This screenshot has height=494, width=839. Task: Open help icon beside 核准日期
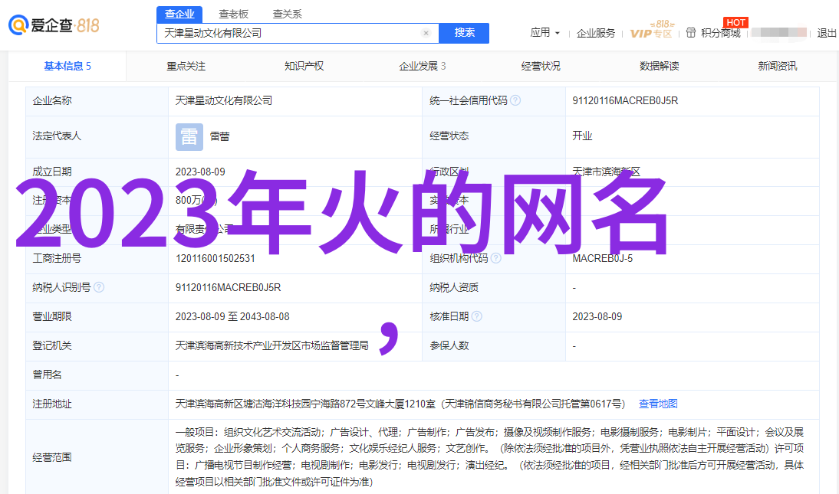click(x=477, y=316)
